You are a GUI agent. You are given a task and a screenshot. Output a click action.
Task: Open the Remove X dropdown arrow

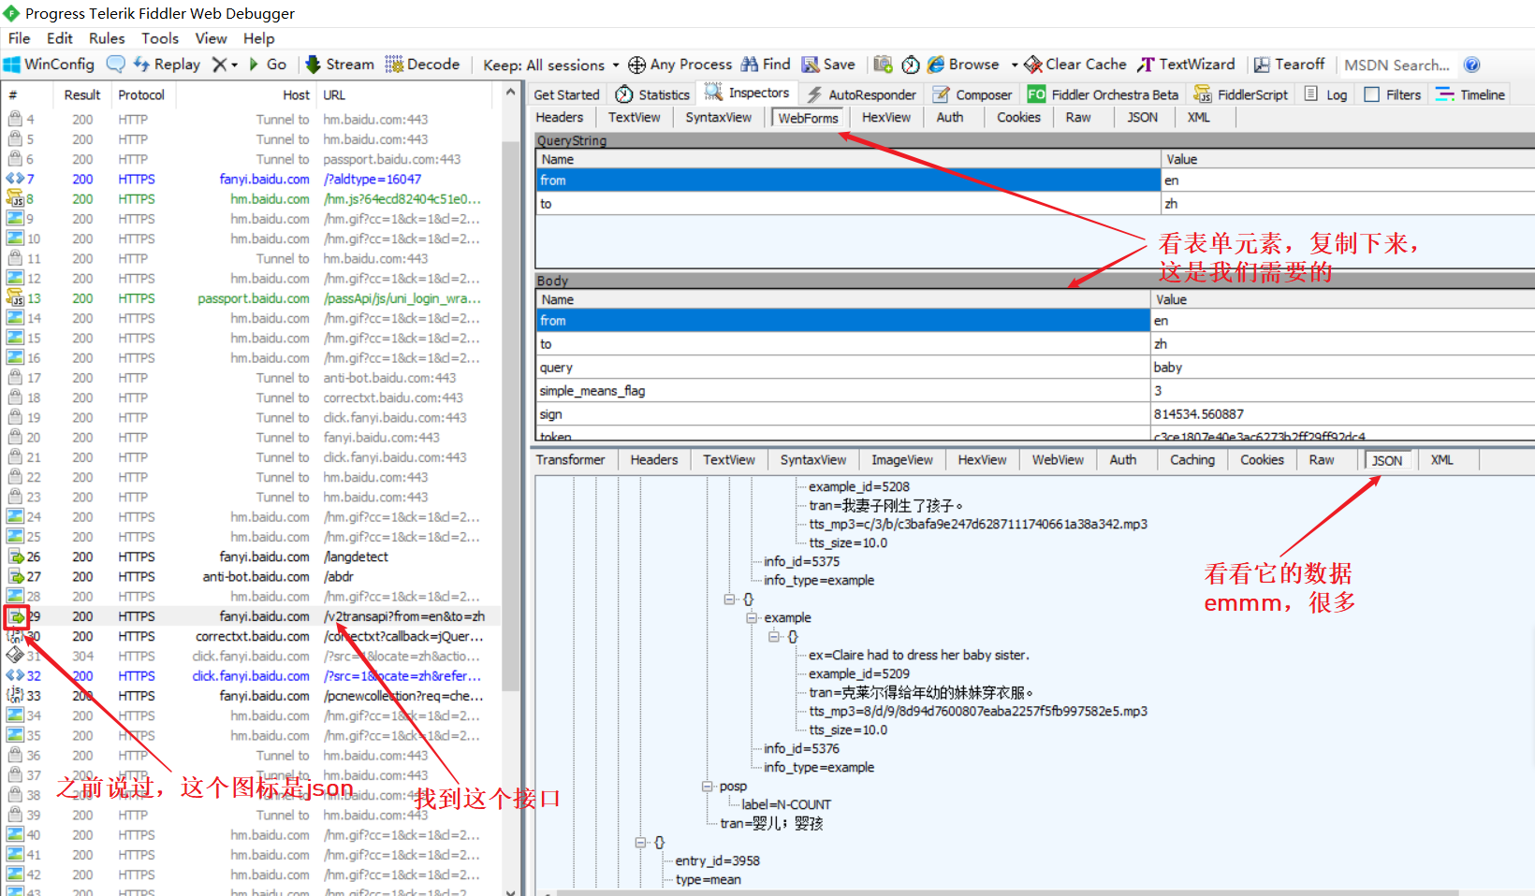click(234, 65)
